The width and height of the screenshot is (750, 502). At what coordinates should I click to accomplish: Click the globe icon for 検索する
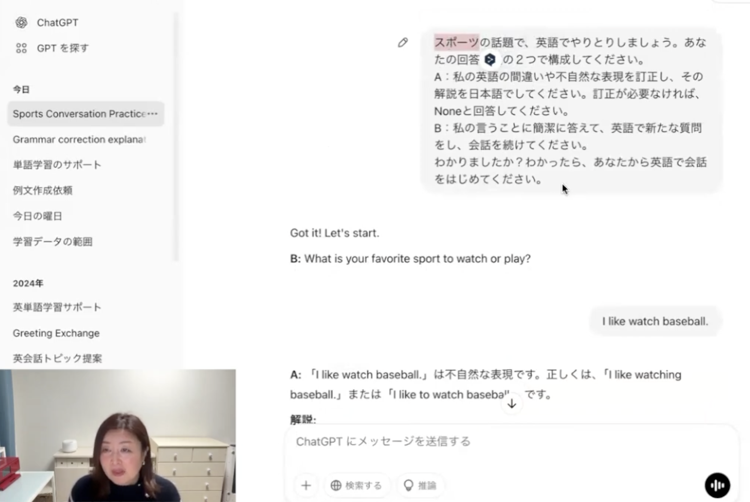pyautogui.click(x=336, y=486)
